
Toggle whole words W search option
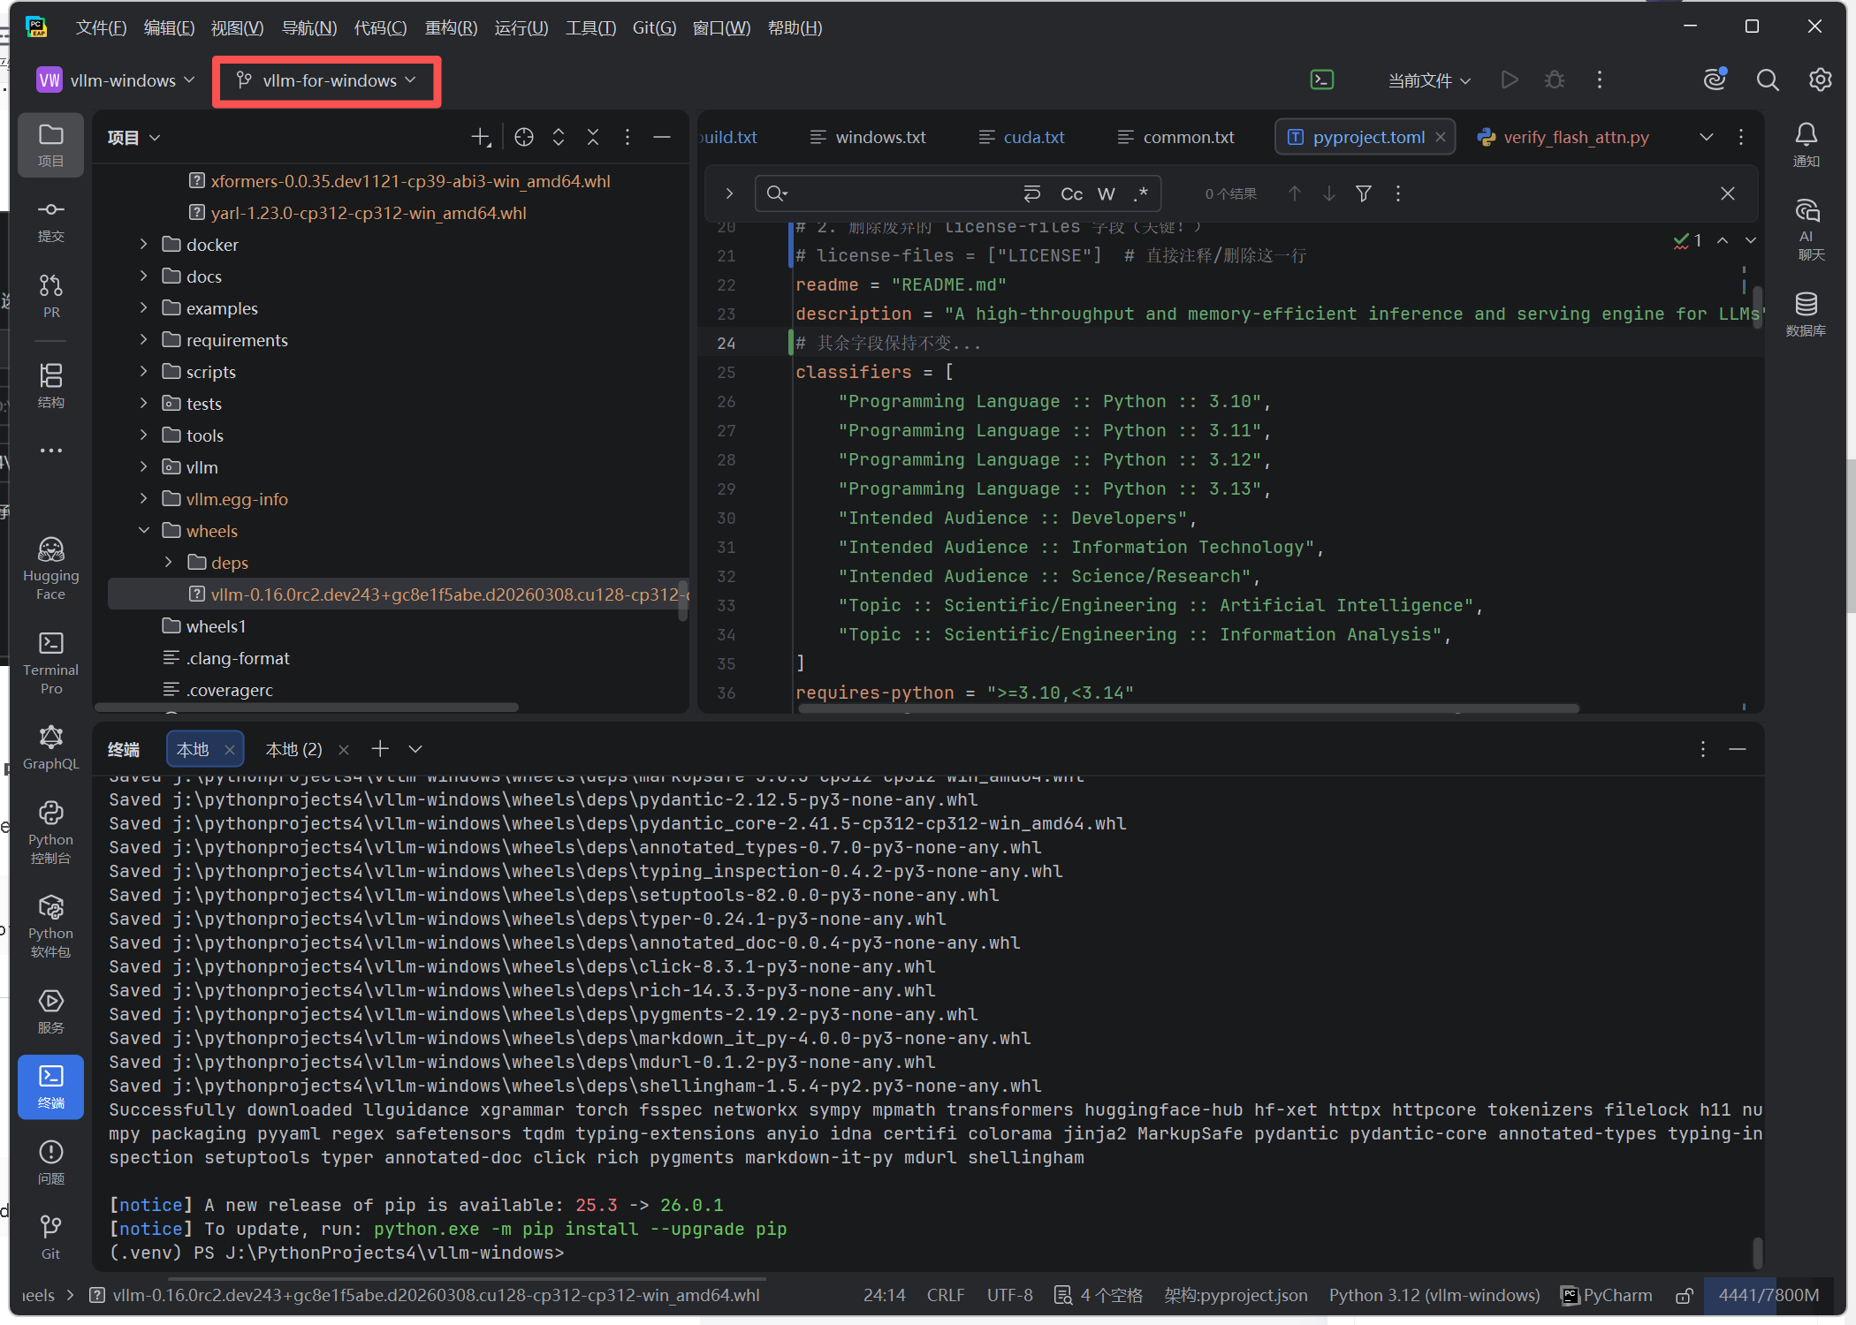[1107, 193]
